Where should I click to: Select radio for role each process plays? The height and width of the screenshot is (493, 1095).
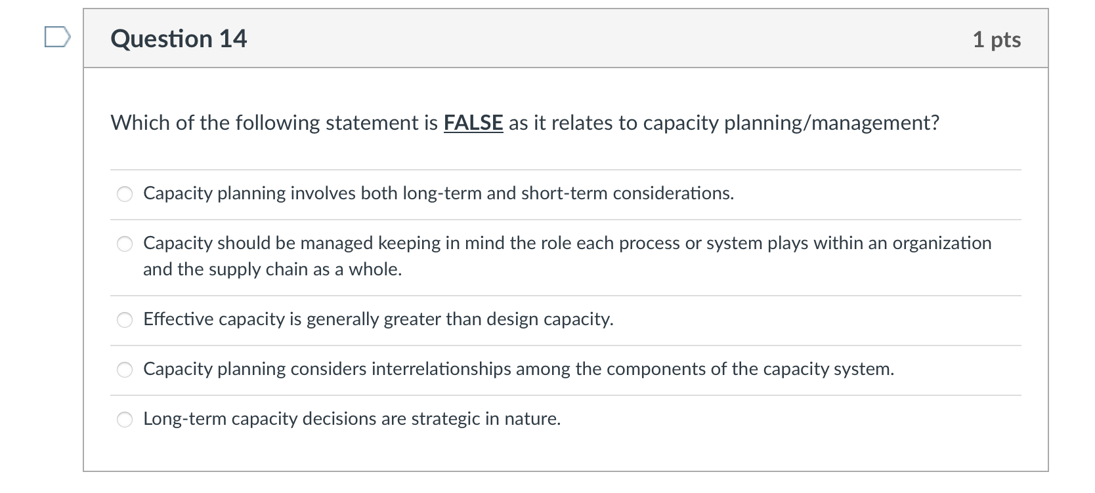(125, 244)
